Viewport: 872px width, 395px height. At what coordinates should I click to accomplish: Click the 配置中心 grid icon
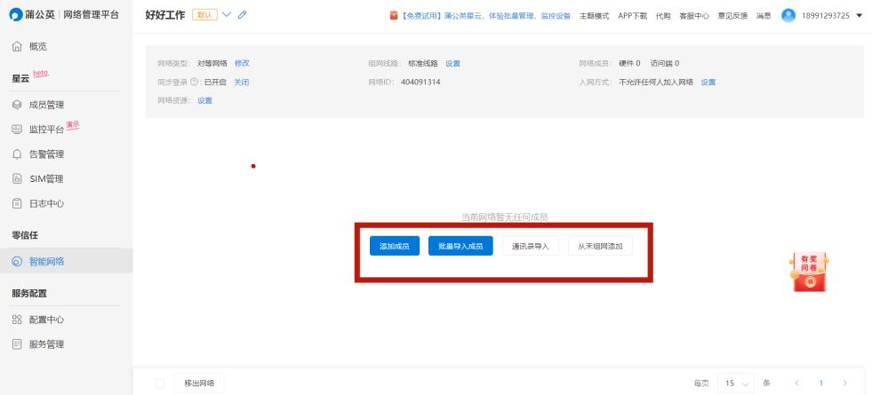click(x=17, y=320)
